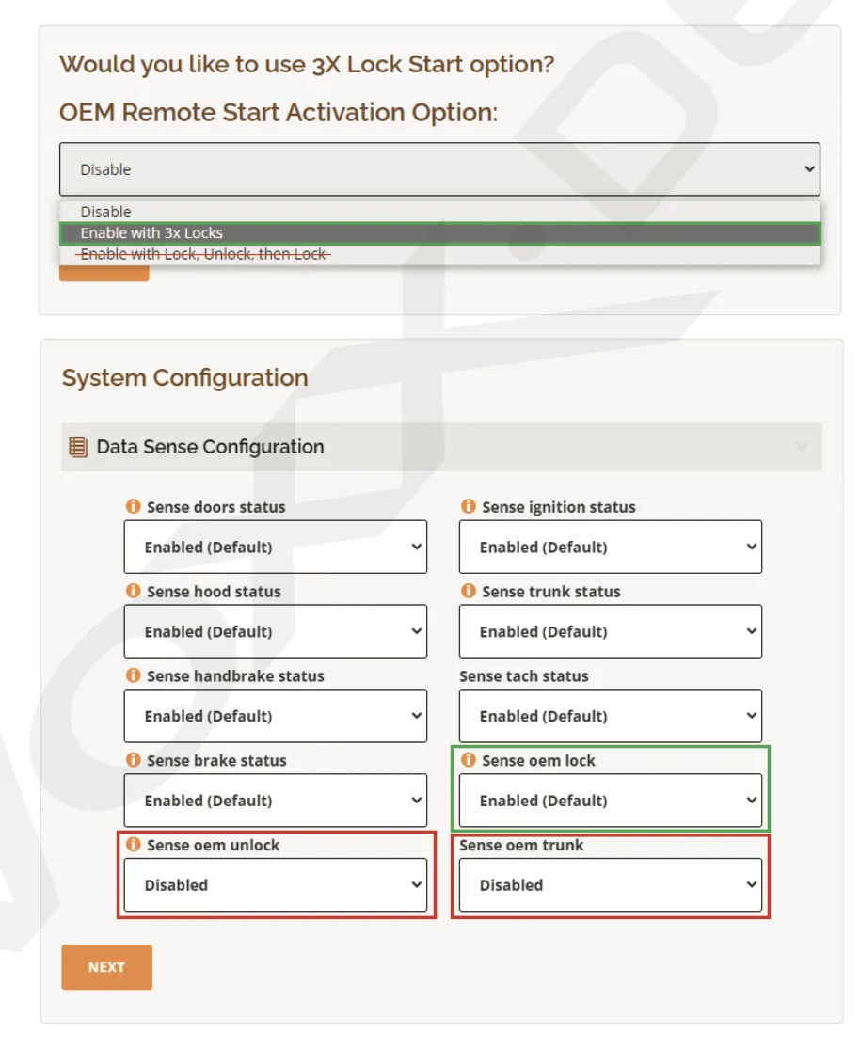Open the Sense ignition status dropdown
860x1048 pixels.
point(610,548)
